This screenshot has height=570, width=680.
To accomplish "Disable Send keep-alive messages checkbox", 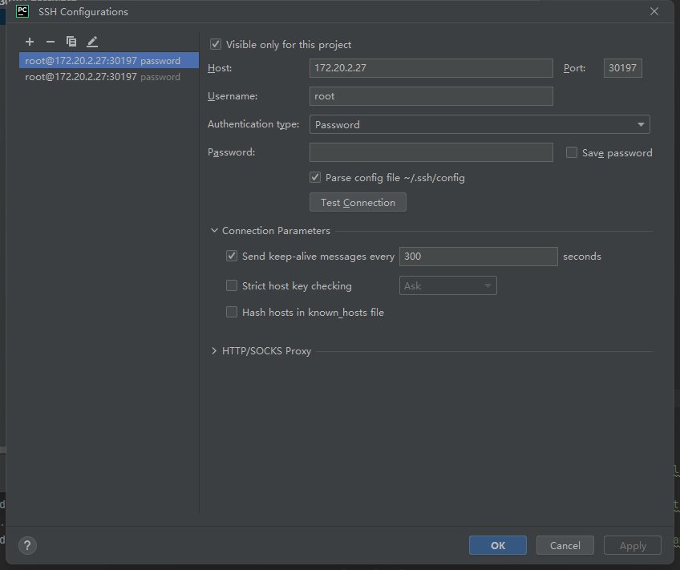I will 232,257.
